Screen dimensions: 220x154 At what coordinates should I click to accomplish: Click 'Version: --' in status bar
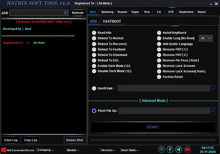[x=108, y=150]
